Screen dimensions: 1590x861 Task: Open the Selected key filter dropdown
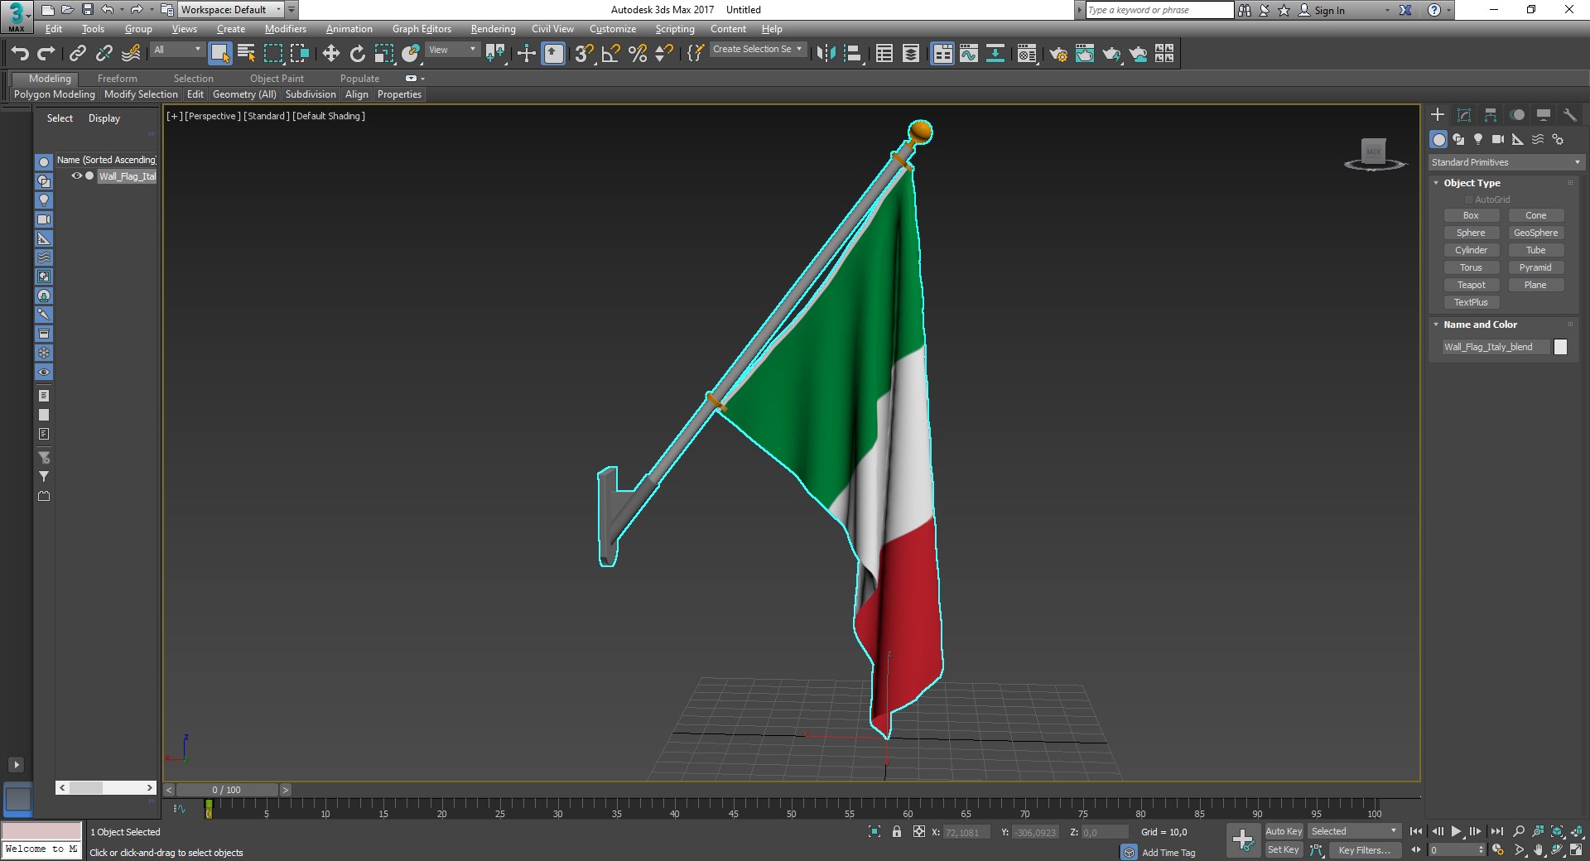pos(1354,831)
